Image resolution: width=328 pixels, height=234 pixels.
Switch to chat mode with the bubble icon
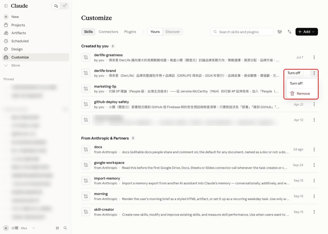[56, 6]
